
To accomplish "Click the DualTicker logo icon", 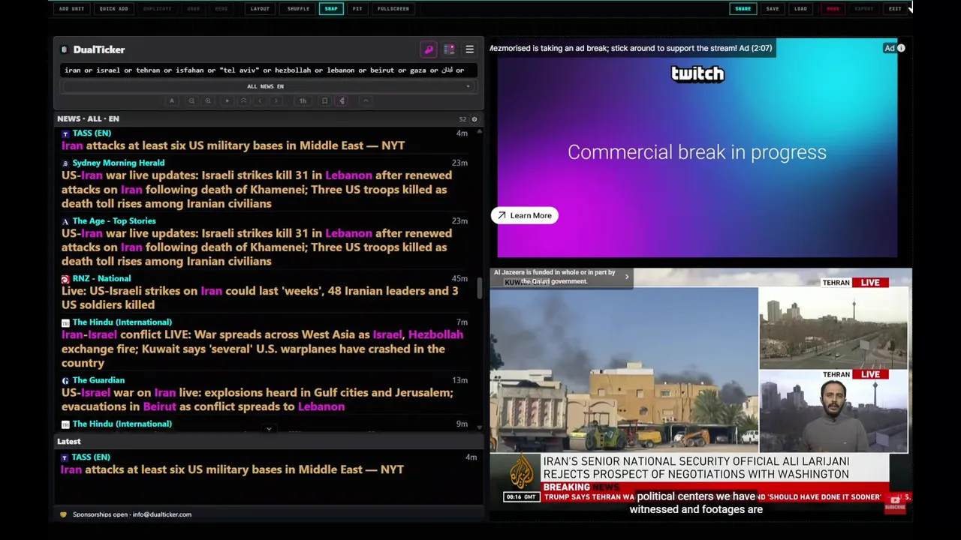I will click(65, 49).
